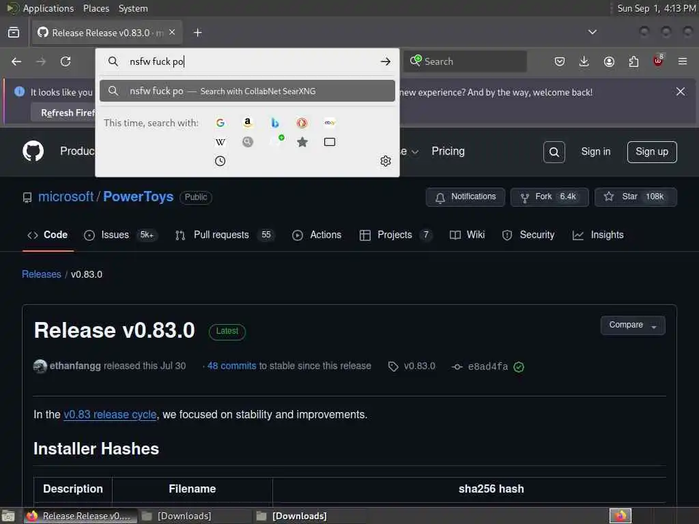Open the Extensions puzzle icon

coord(633,61)
